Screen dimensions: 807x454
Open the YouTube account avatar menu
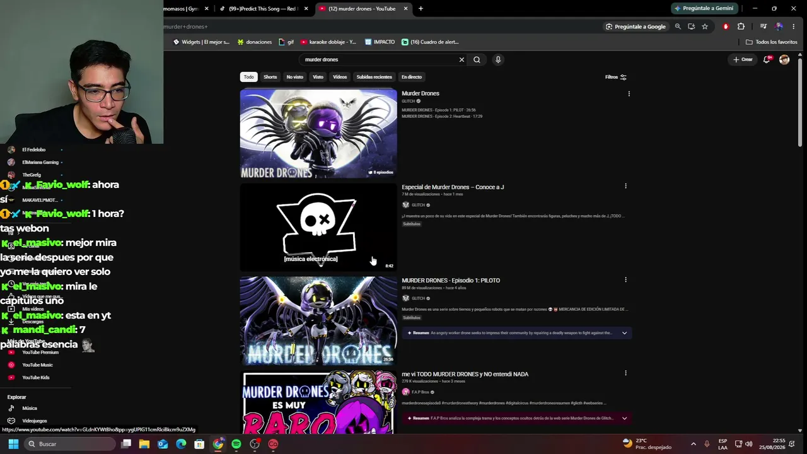(784, 59)
